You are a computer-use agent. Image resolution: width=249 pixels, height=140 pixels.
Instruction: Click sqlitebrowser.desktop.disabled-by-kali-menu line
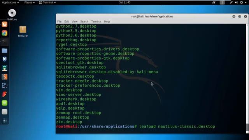(107, 72)
